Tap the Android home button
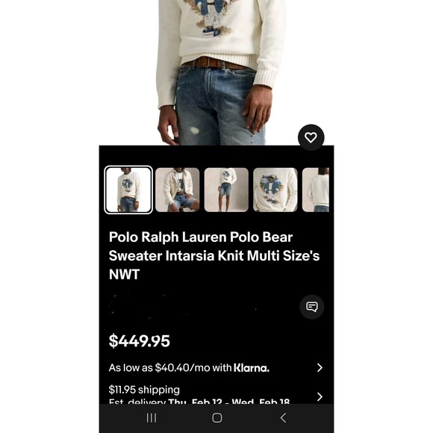 point(216,418)
